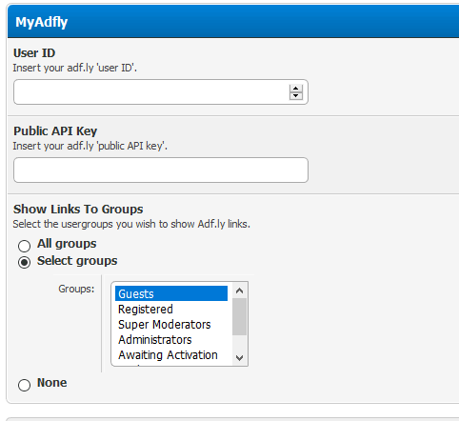The image size is (459, 421).
Task: Select Guests in the Groups list
Action: pyautogui.click(x=171, y=293)
